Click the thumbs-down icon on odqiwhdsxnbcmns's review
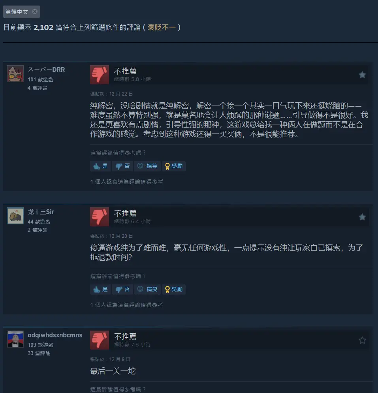The width and height of the screenshot is (378, 393). click(100, 340)
